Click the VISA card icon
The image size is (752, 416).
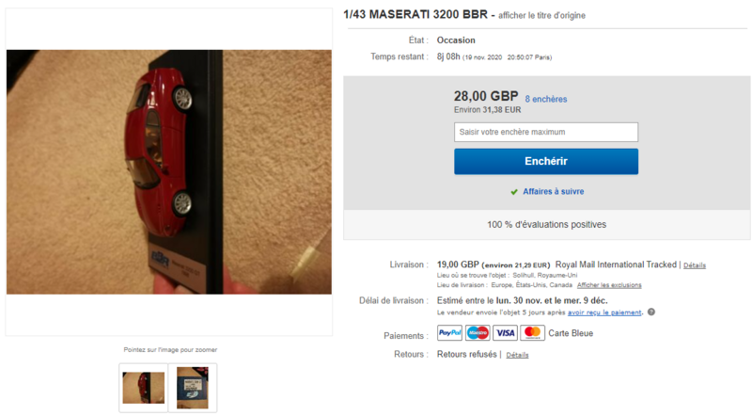pos(505,333)
